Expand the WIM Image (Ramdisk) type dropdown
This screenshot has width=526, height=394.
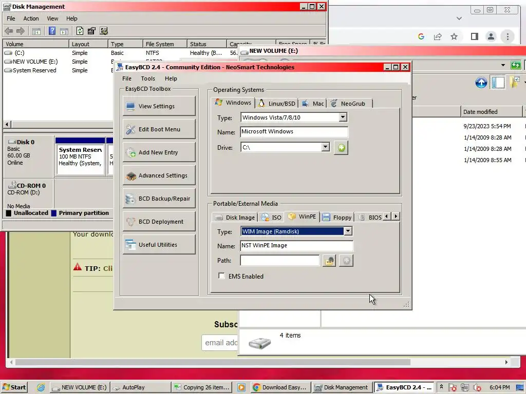point(348,231)
